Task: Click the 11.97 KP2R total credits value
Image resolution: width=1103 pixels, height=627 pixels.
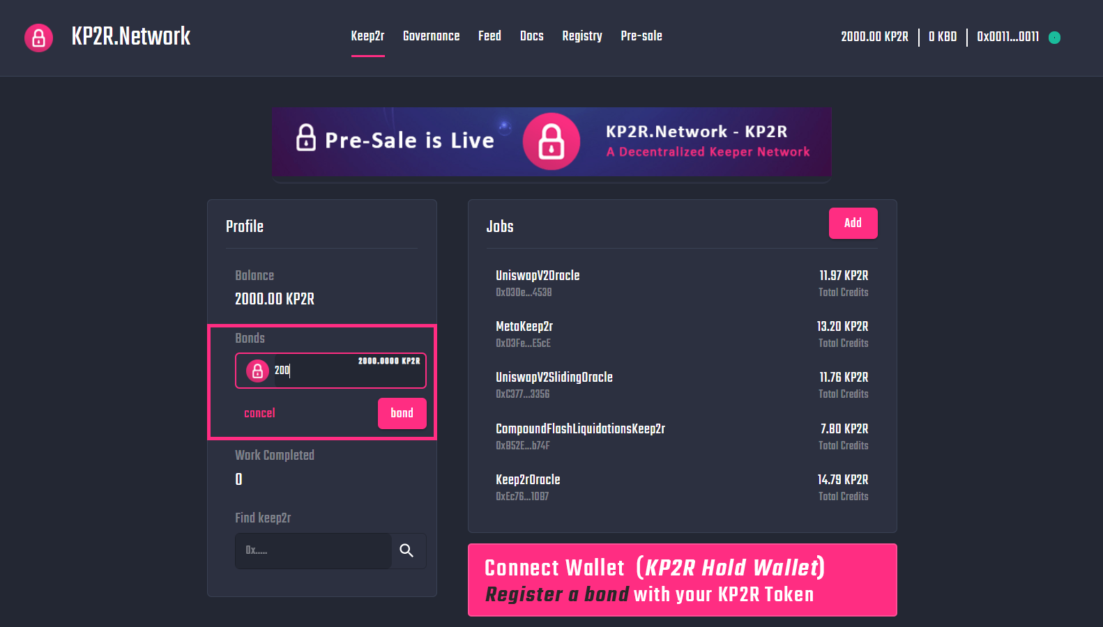Action: click(x=844, y=276)
